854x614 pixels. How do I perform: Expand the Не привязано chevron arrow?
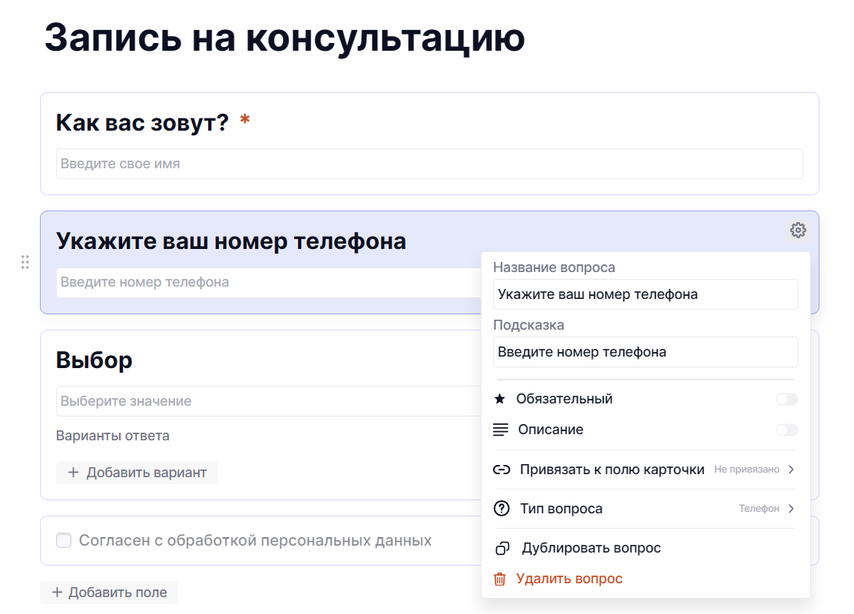791,470
